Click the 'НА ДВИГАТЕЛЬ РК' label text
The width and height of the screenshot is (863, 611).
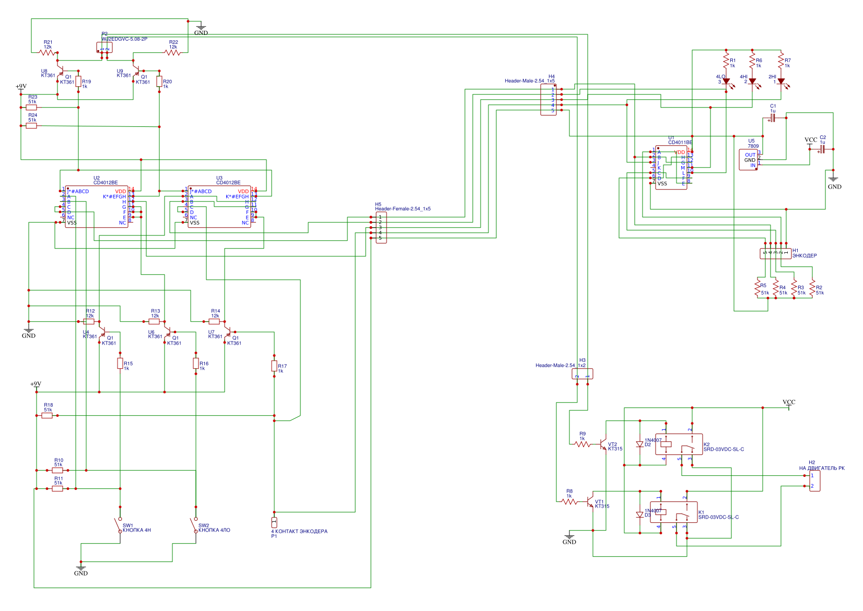tap(822, 468)
